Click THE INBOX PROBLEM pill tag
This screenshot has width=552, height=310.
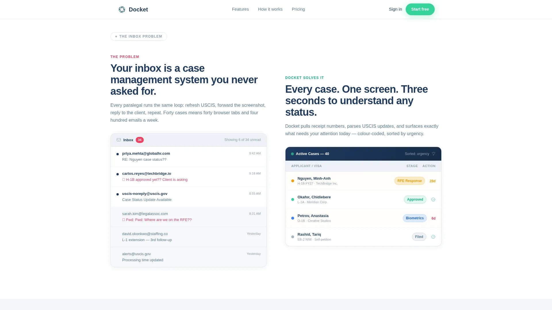[139, 36]
